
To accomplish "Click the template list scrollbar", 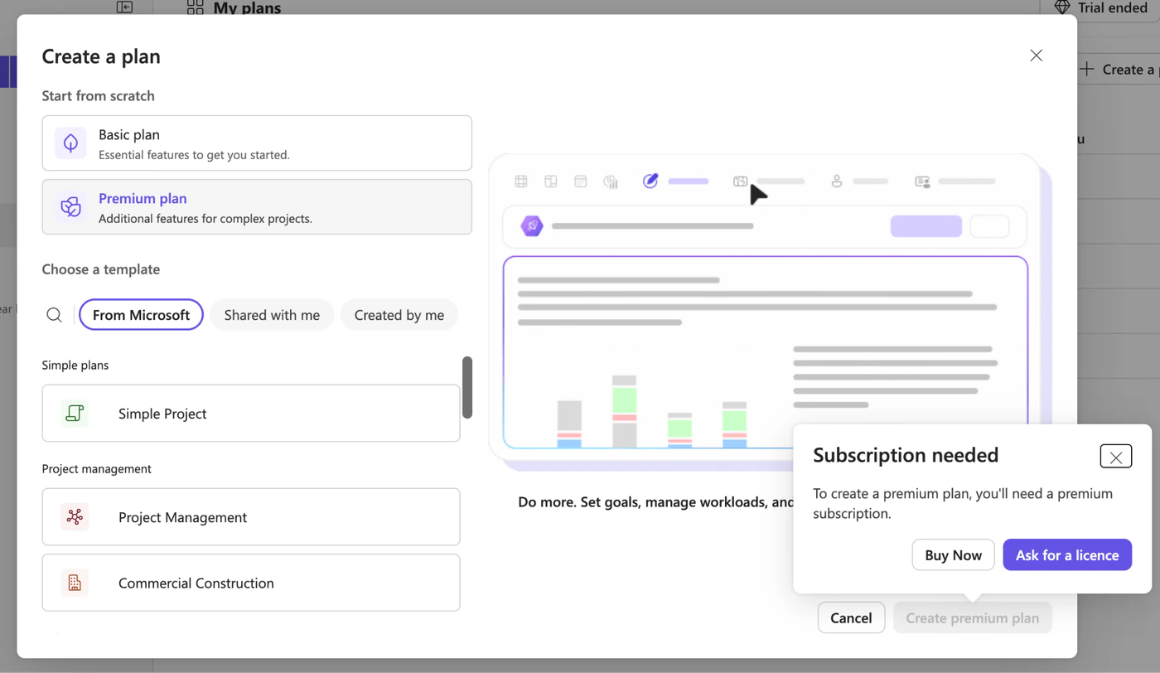I will pos(467,387).
